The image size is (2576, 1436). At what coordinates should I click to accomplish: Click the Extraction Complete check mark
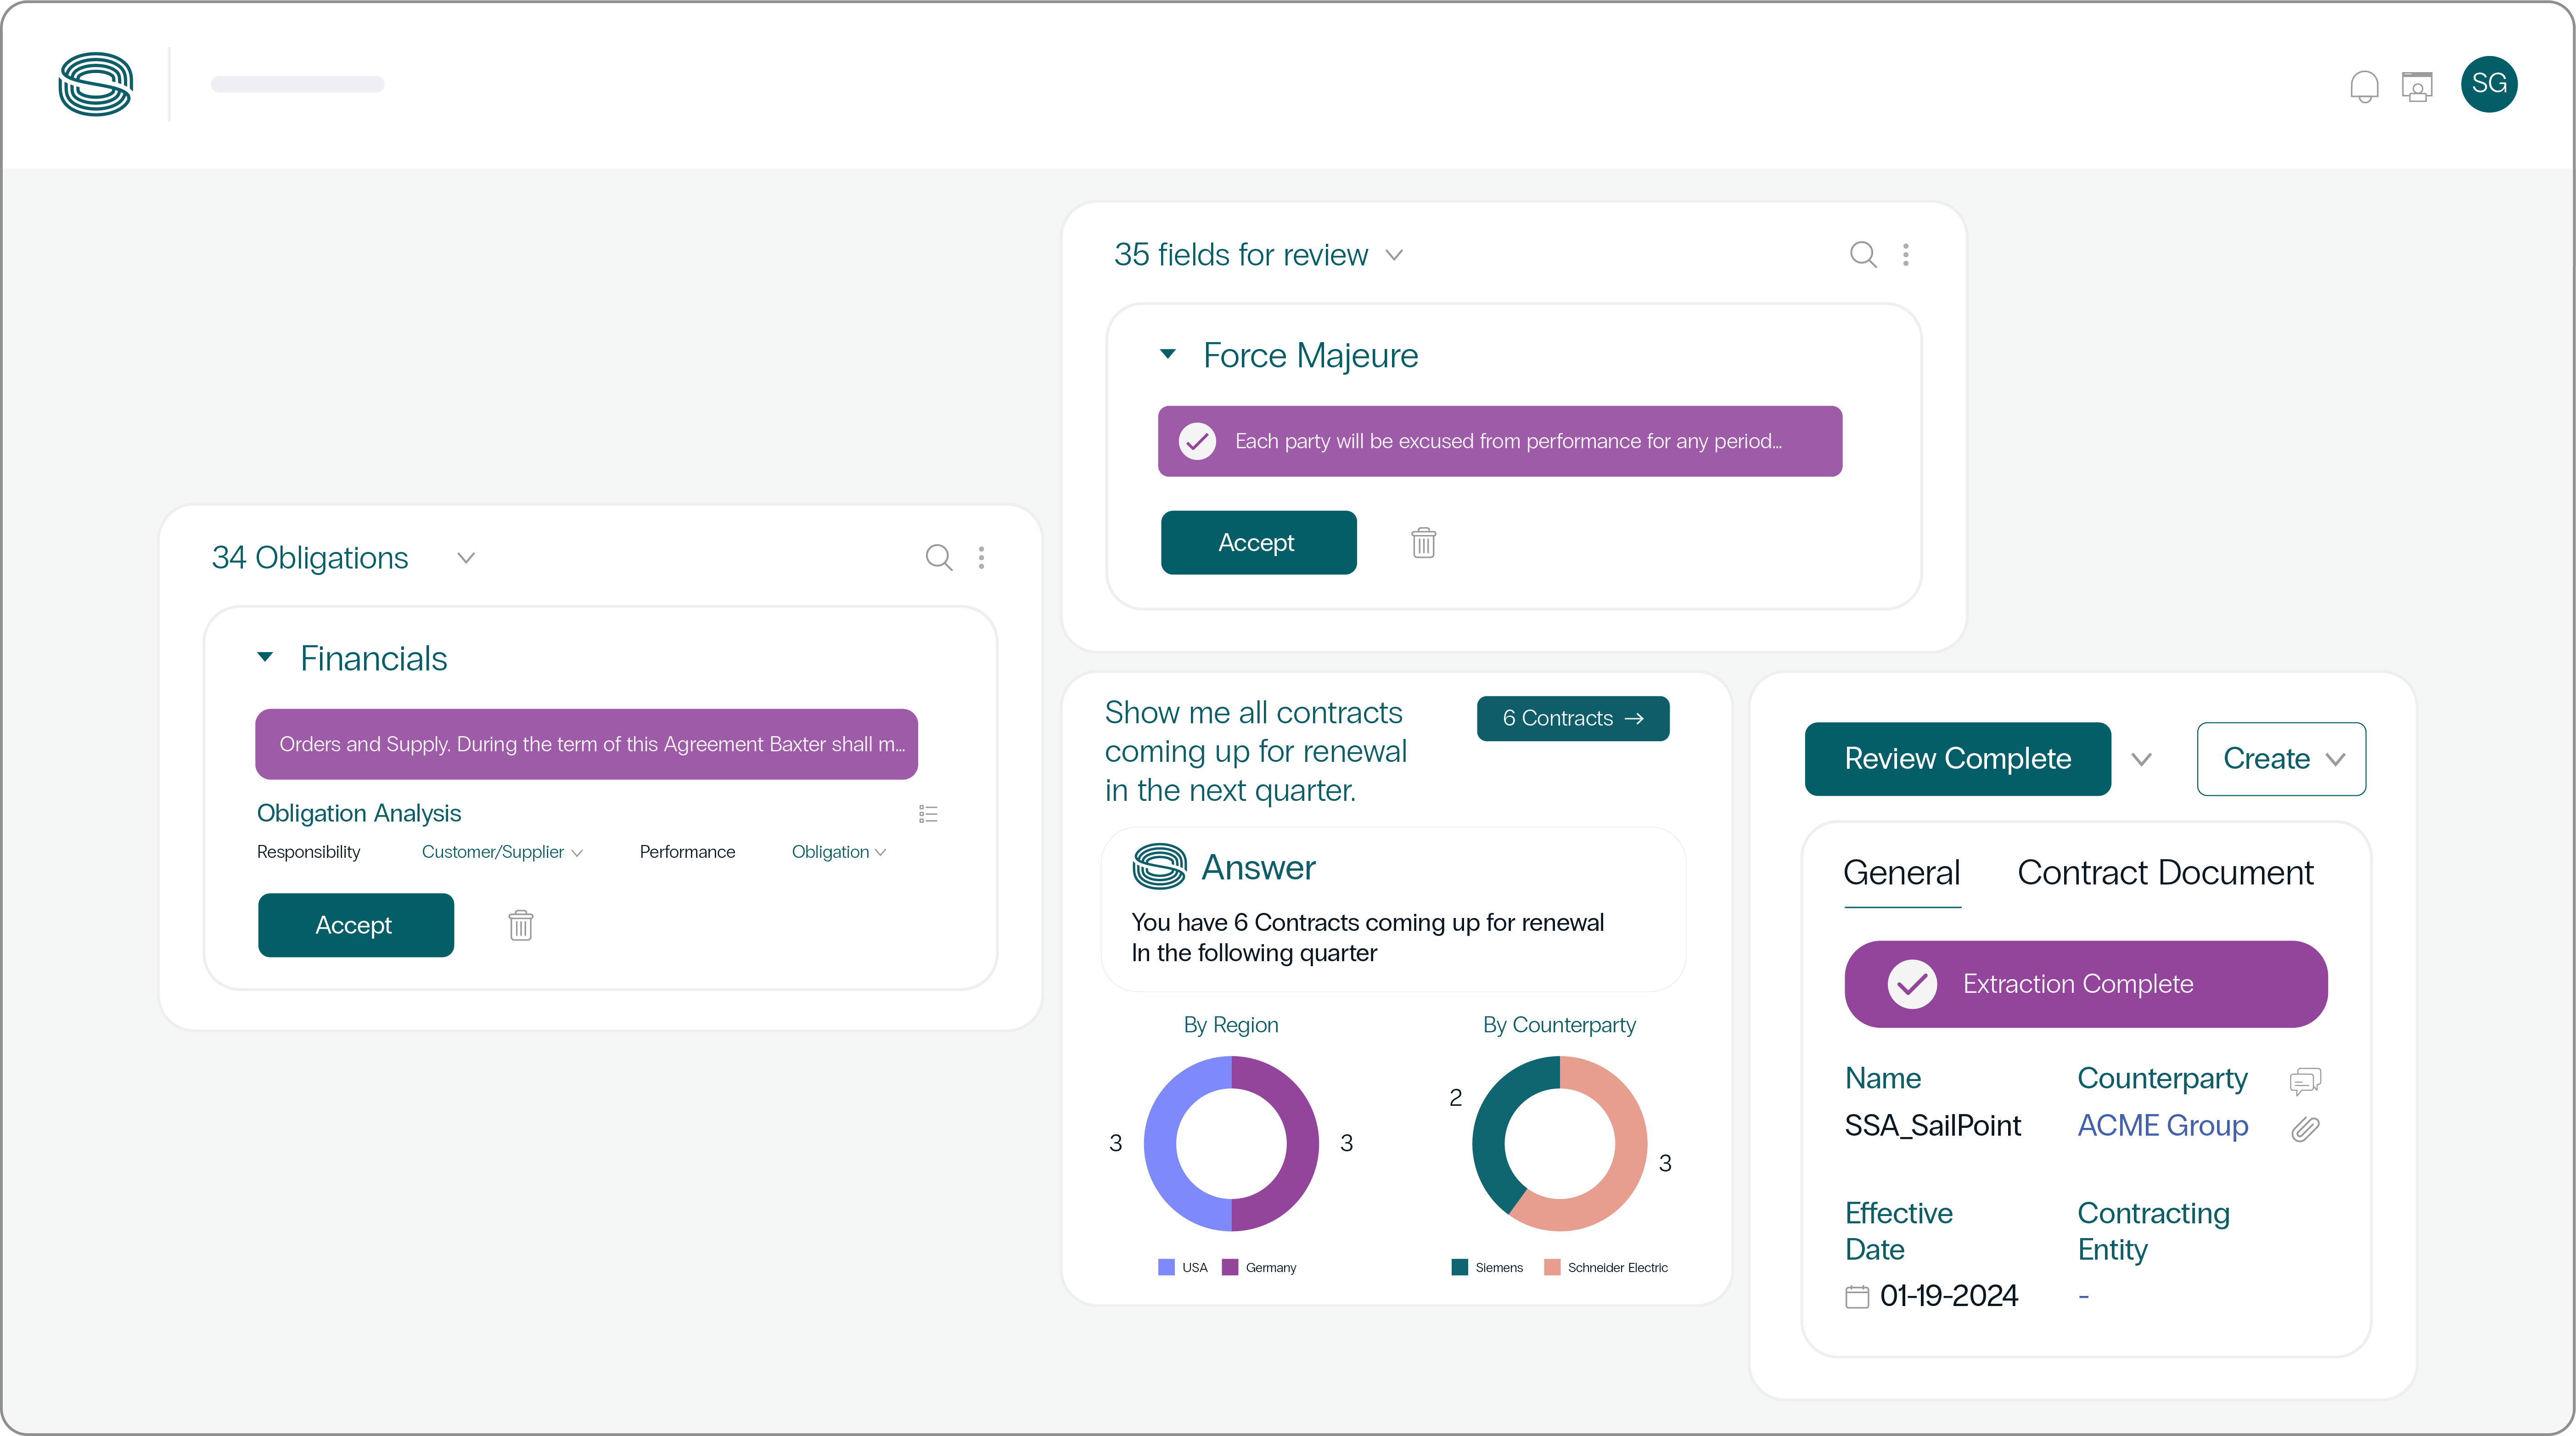click(1912, 984)
